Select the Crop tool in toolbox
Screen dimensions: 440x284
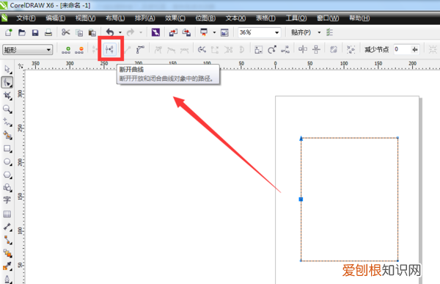click(7, 95)
